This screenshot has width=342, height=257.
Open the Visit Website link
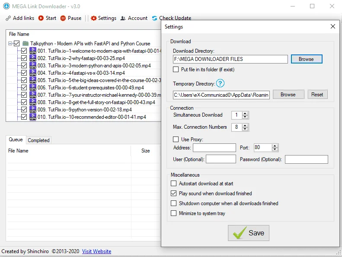96,251
